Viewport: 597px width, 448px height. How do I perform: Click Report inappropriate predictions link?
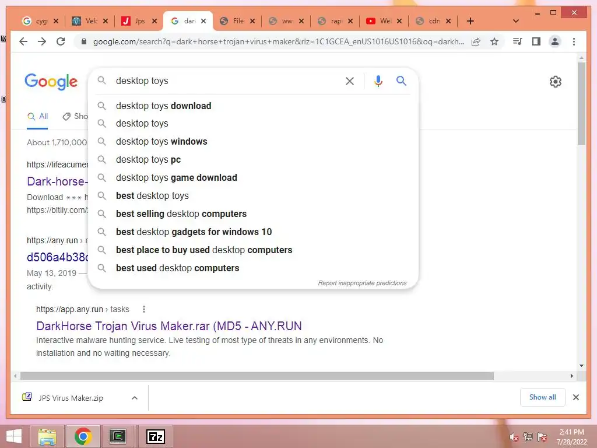click(362, 283)
